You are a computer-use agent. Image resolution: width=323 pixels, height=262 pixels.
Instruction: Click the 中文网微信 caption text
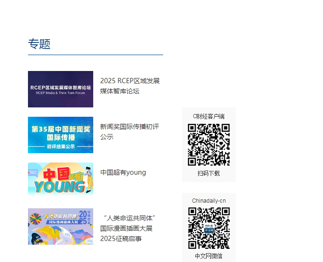[209, 256]
